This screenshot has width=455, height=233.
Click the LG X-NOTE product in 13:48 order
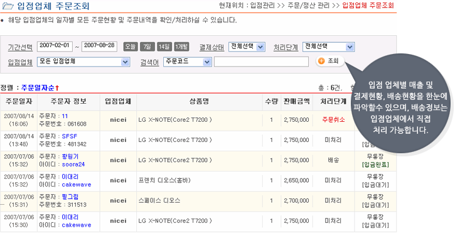point(175,140)
